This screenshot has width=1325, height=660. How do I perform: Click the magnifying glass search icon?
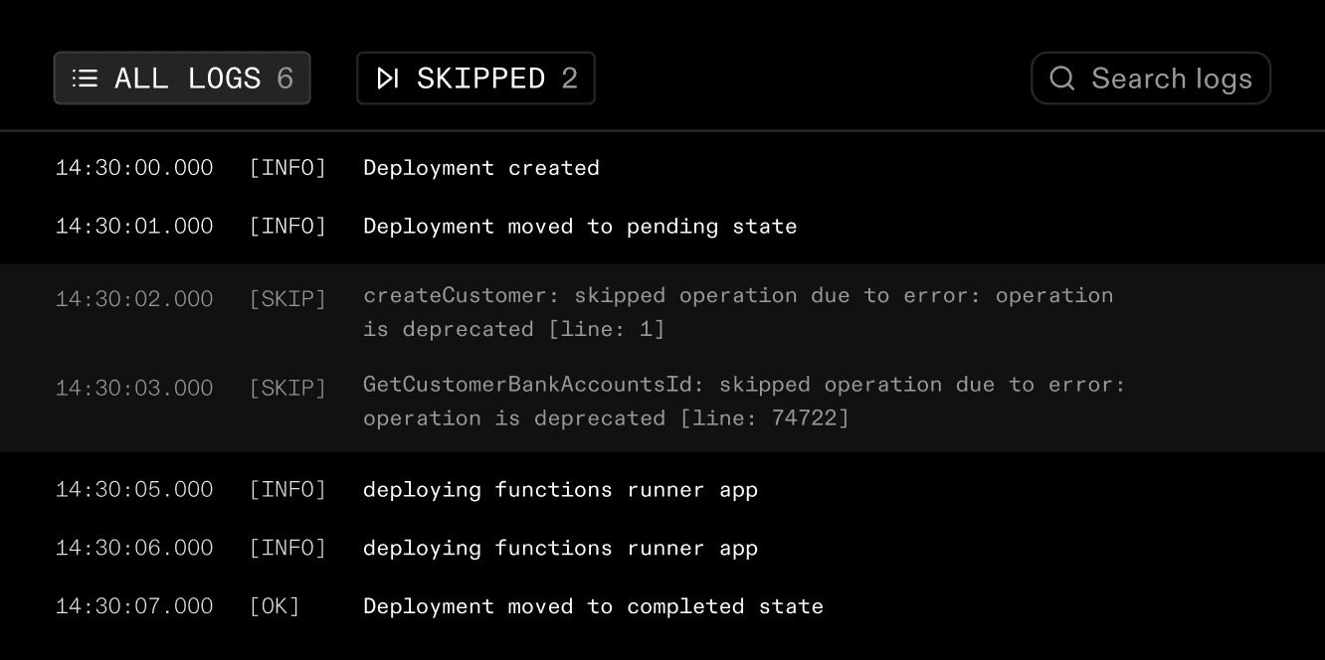pyautogui.click(x=1060, y=78)
